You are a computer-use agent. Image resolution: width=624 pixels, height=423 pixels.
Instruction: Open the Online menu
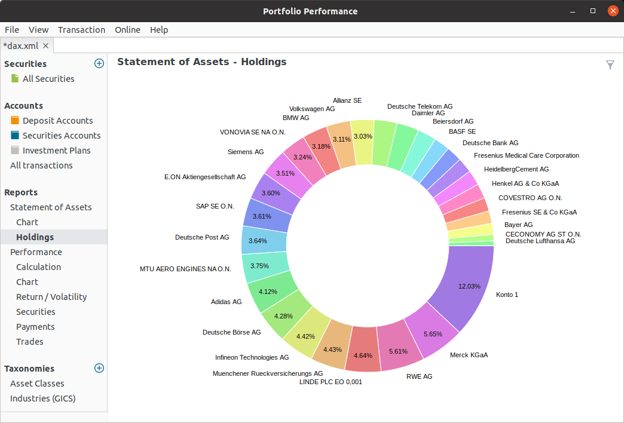pyautogui.click(x=127, y=29)
